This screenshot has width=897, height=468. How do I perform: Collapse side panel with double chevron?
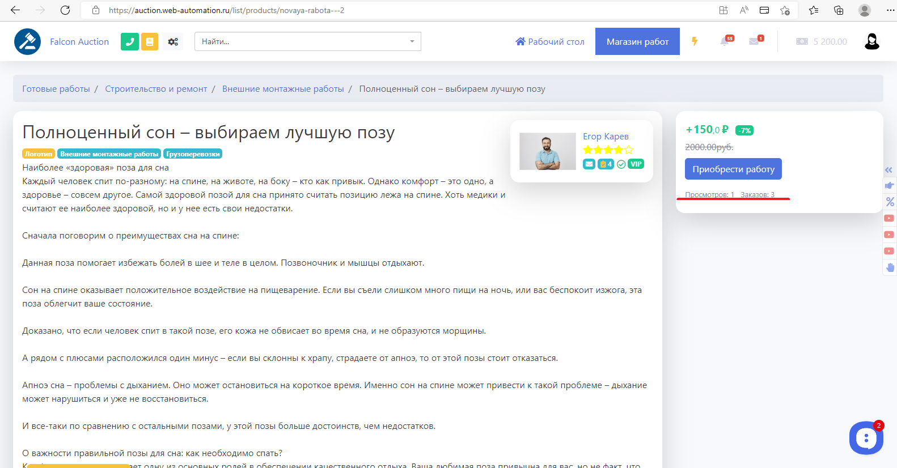tap(889, 170)
